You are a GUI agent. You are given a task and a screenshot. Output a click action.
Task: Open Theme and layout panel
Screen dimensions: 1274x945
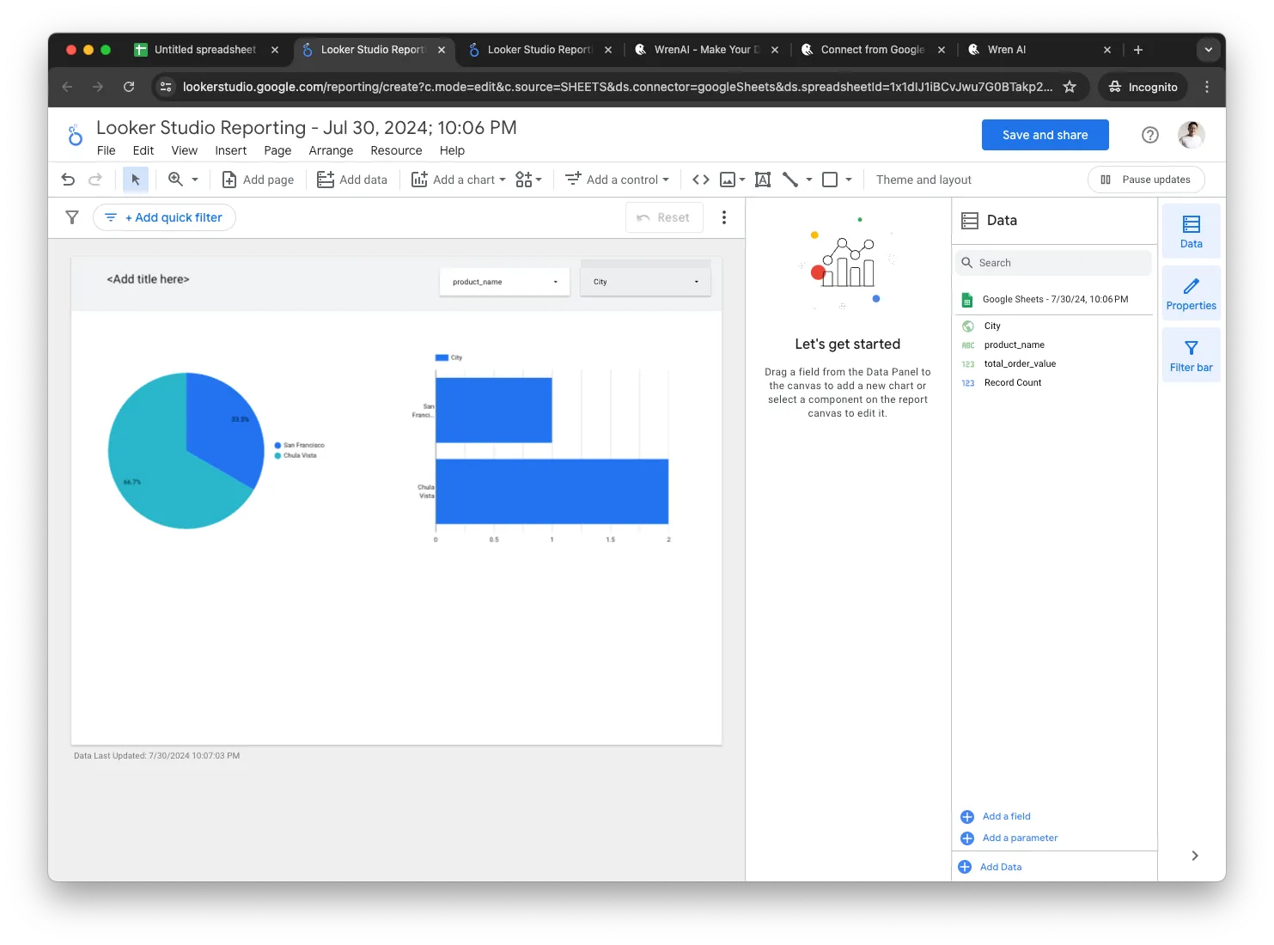click(x=923, y=180)
